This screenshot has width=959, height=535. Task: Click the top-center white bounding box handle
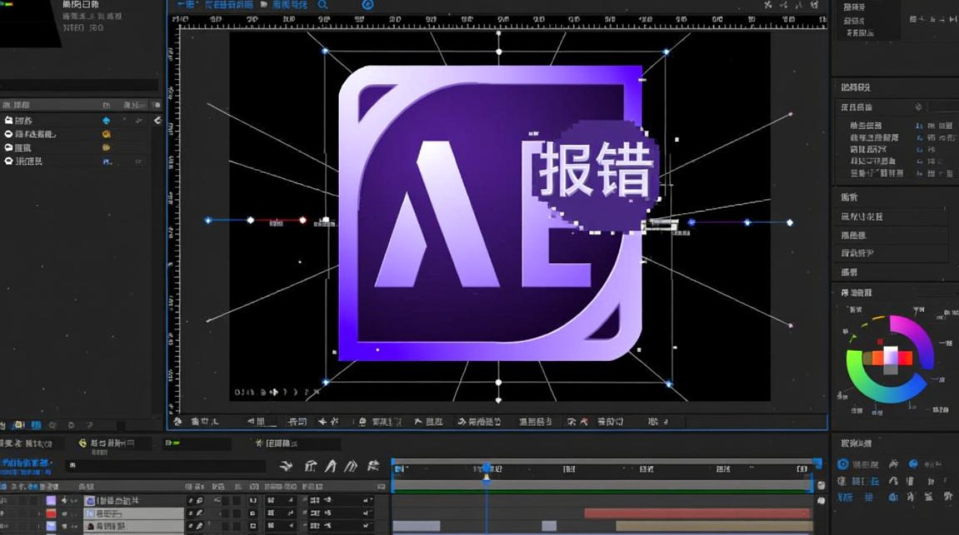[499, 52]
